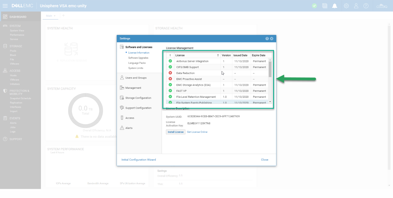Open Snapshot Schedule in sidebar
393x198 pixels.
[x=20, y=98]
